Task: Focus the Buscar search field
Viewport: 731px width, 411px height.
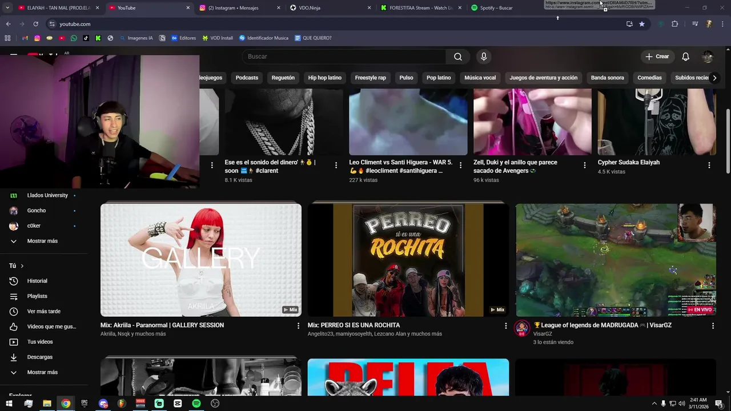Action: point(344,57)
